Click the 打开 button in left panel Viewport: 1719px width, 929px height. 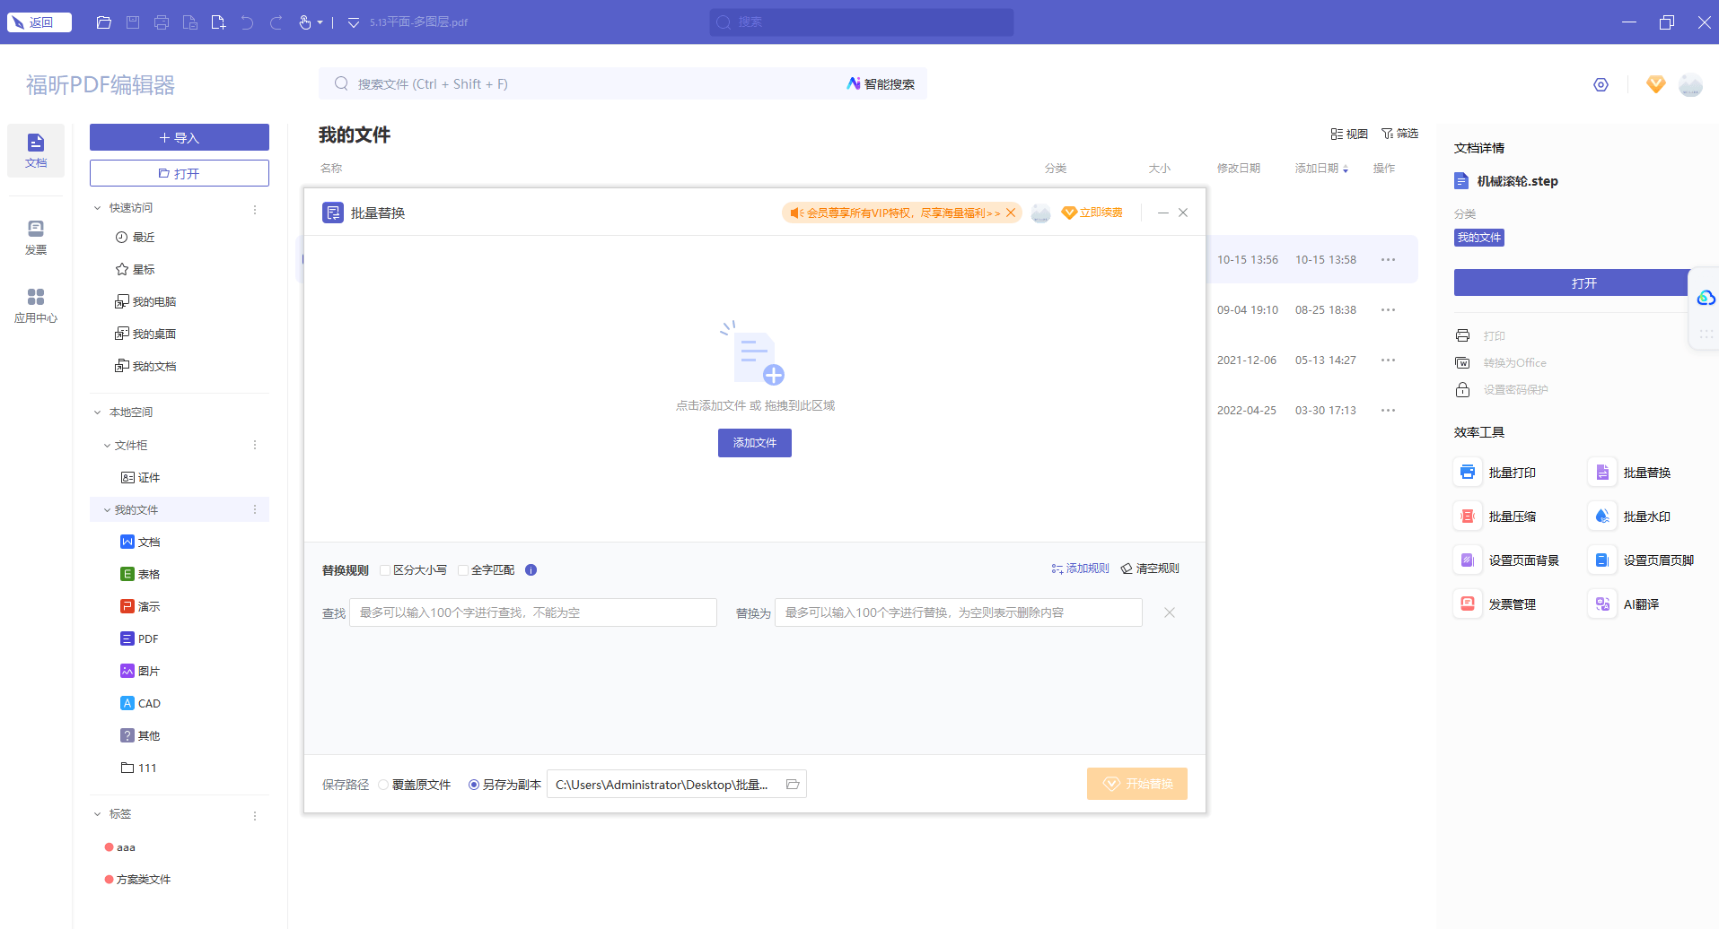pyautogui.click(x=180, y=173)
